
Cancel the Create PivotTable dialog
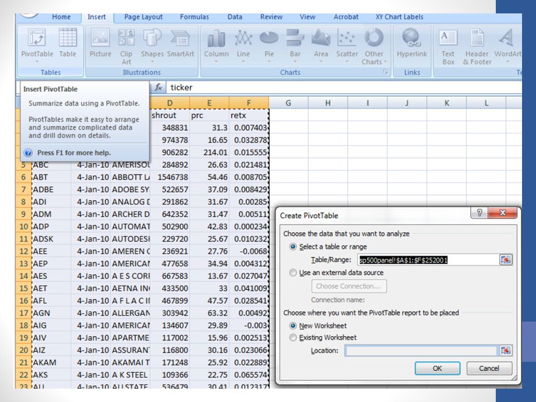[489, 368]
